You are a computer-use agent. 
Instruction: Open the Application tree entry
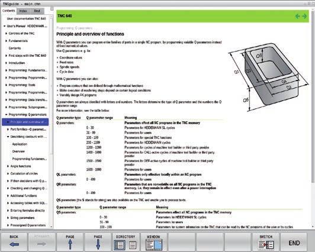(20, 144)
